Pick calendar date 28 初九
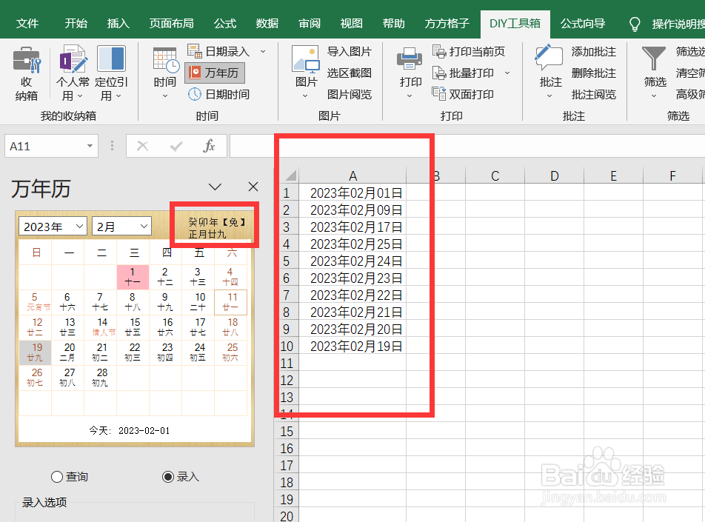This screenshot has height=522, width=705. [x=101, y=377]
